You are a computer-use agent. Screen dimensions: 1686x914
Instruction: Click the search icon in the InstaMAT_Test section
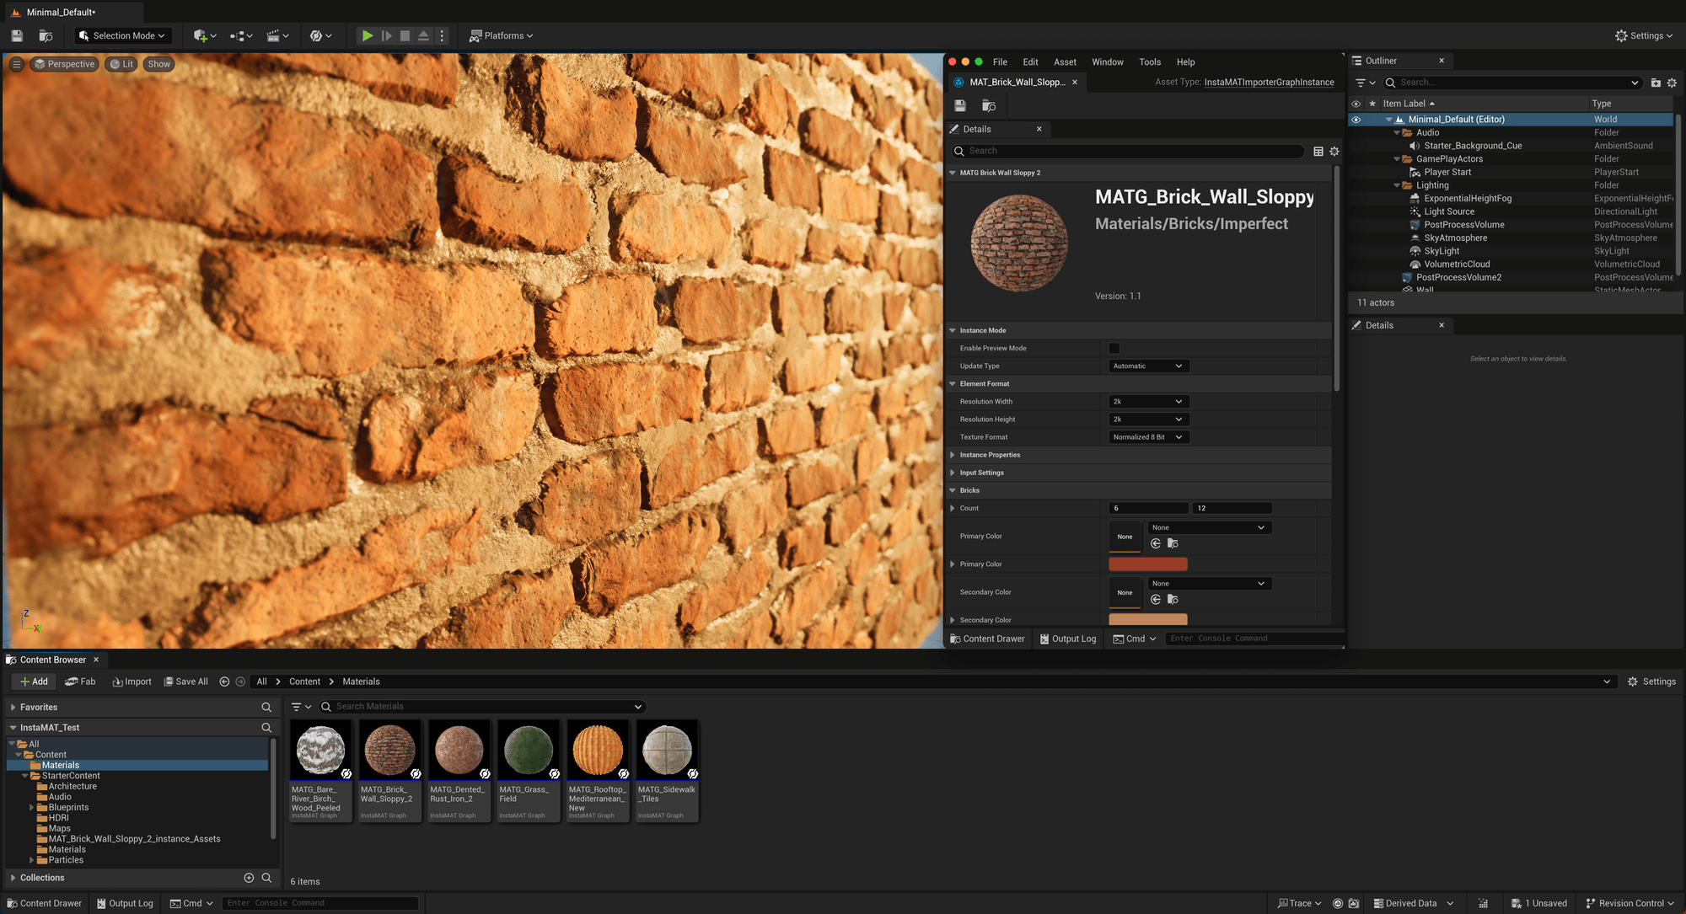266,727
